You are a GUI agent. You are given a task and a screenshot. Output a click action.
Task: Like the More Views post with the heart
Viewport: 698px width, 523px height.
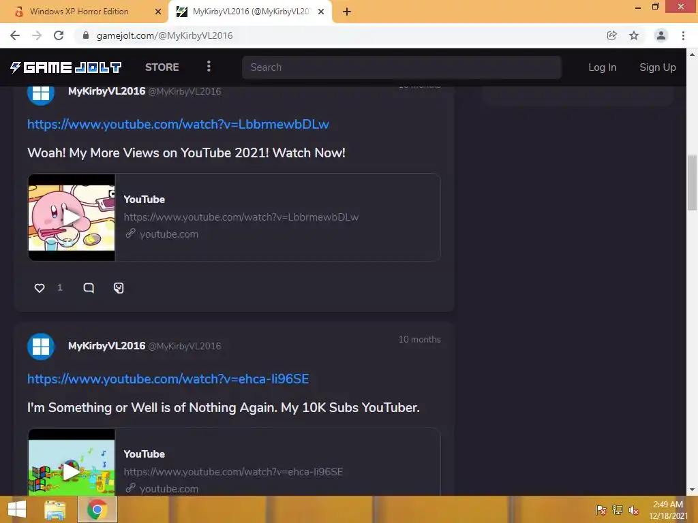tap(40, 288)
